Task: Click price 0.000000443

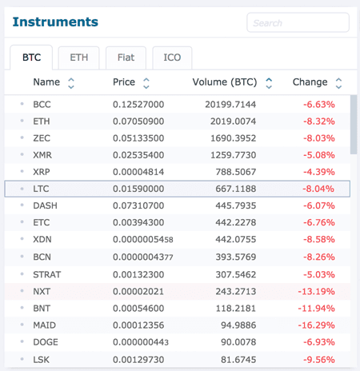Action: click(141, 342)
